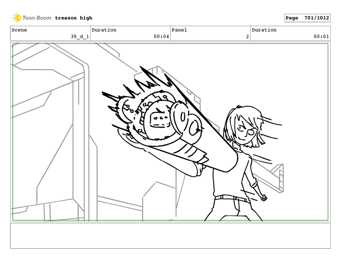Click the empty notes box below panel

170,236
